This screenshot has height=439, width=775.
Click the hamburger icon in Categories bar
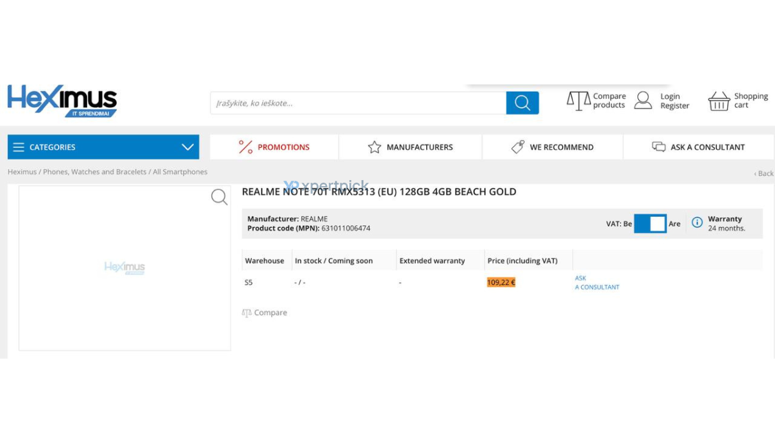point(18,147)
